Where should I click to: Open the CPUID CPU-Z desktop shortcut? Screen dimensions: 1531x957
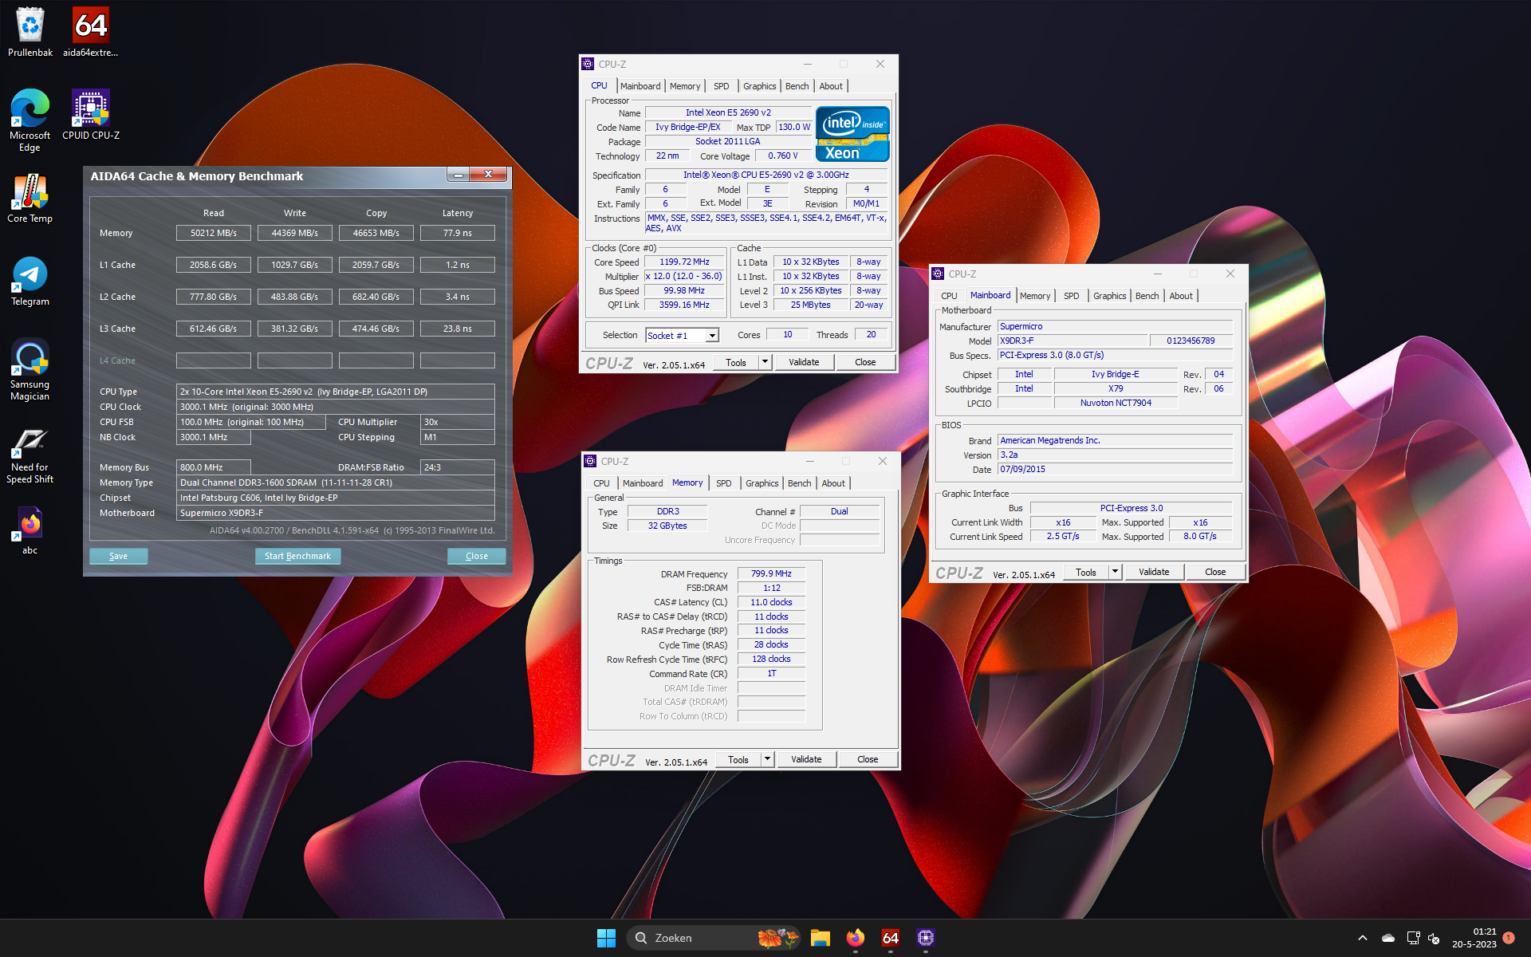91,114
